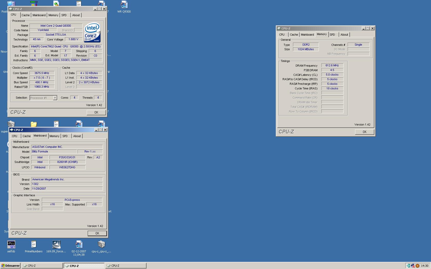Open Cache tab in the Mainboard CPU-Z window
This screenshot has height=269, width=431.
pyautogui.click(x=26, y=136)
